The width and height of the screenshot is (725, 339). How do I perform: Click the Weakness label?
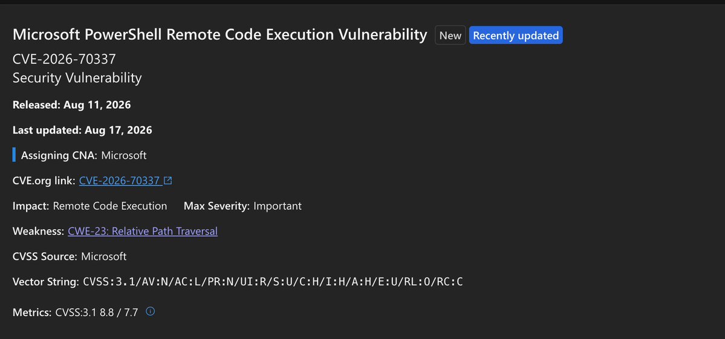[38, 231]
